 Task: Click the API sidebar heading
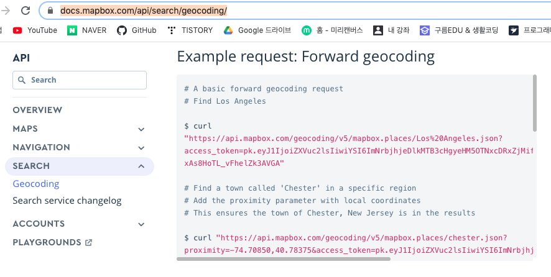coord(21,58)
